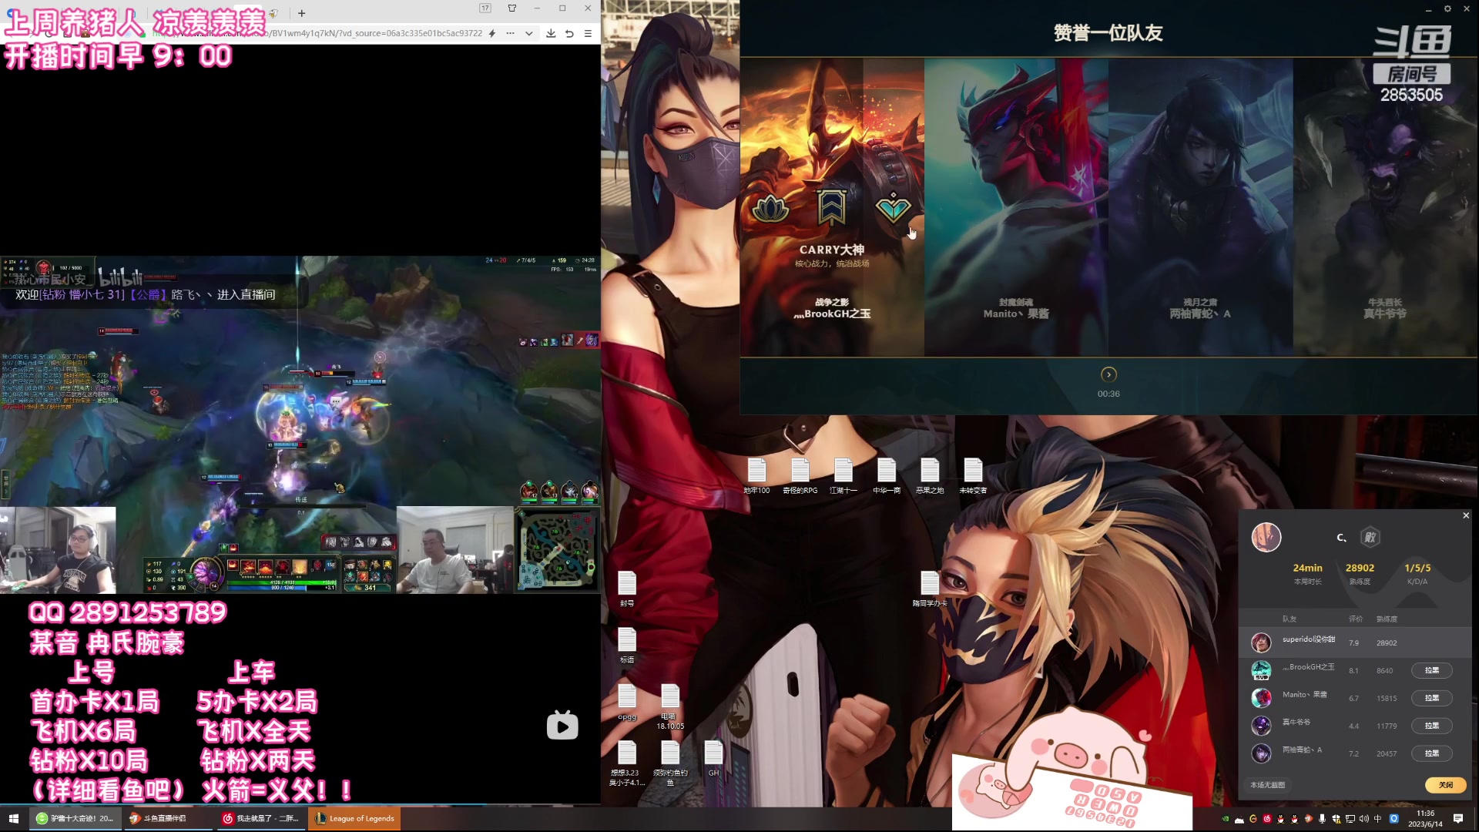Open the 未转变者 desktop file

click(x=973, y=476)
